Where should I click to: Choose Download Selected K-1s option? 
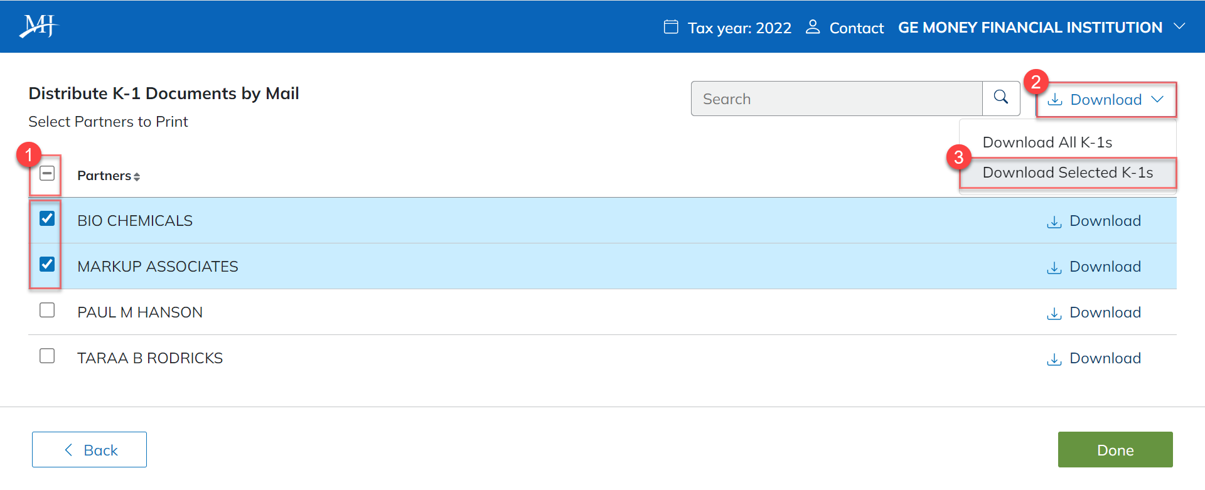point(1067,173)
